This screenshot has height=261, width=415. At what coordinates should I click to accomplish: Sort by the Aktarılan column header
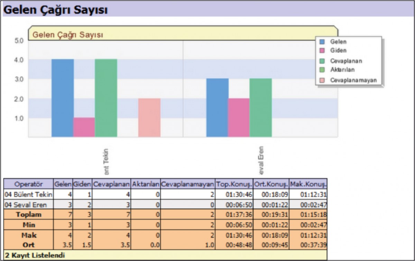click(x=146, y=184)
